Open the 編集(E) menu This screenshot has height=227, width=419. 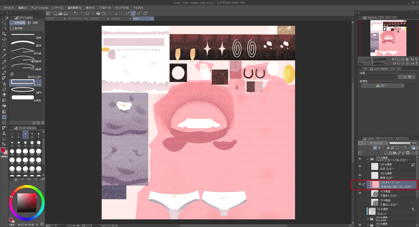[x=23, y=8]
